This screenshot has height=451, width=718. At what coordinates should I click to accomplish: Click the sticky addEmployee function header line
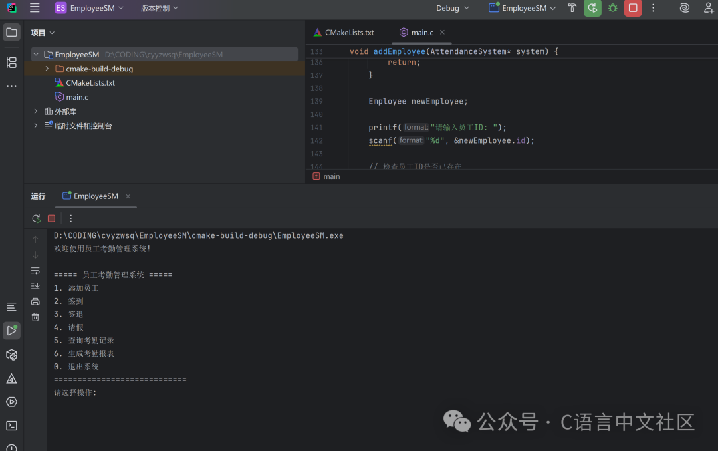tap(454, 51)
